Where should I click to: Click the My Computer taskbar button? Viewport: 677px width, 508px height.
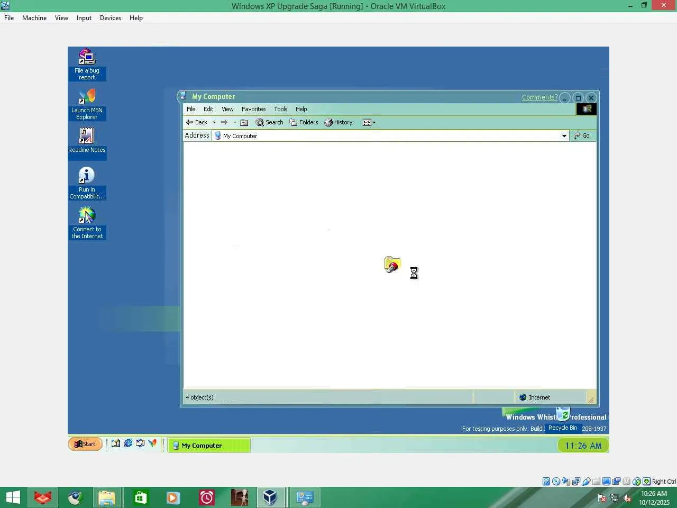click(x=209, y=446)
